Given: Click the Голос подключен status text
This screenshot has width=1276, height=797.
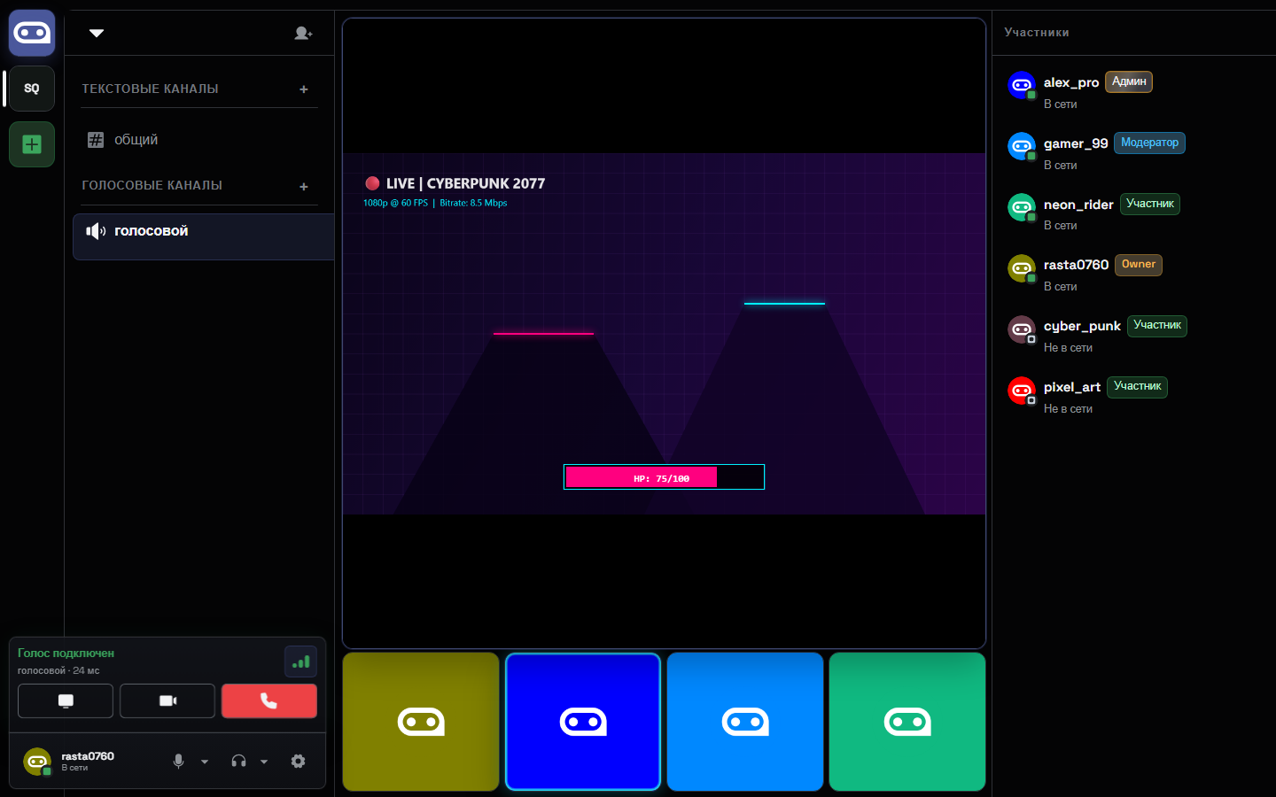Looking at the screenshot, I should 66,653.
